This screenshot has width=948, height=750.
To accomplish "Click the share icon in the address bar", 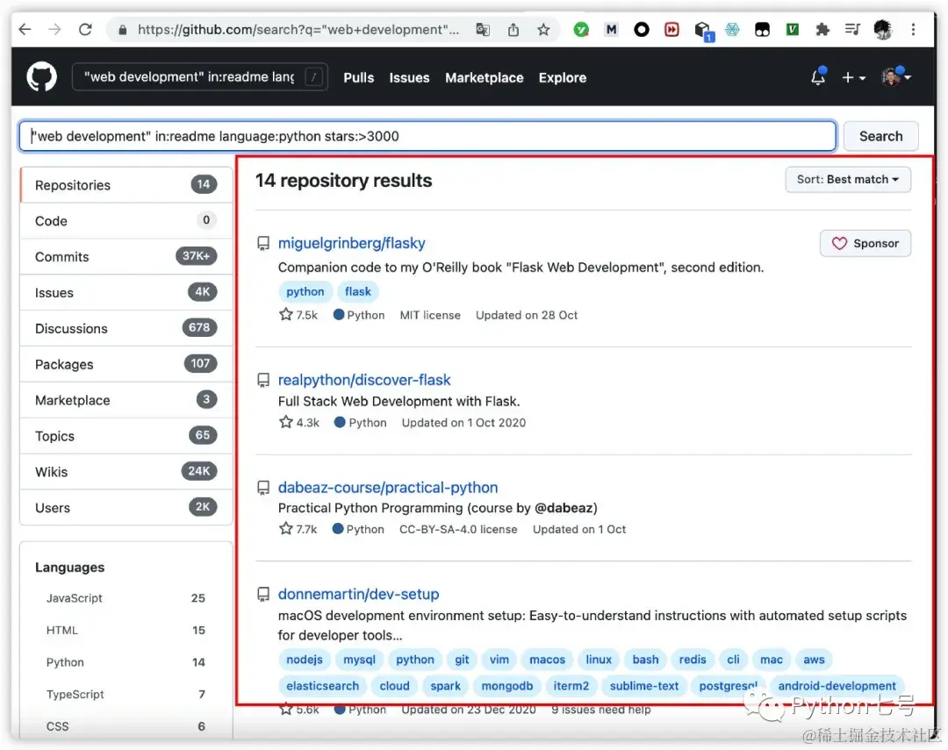I will pos(513,30).
